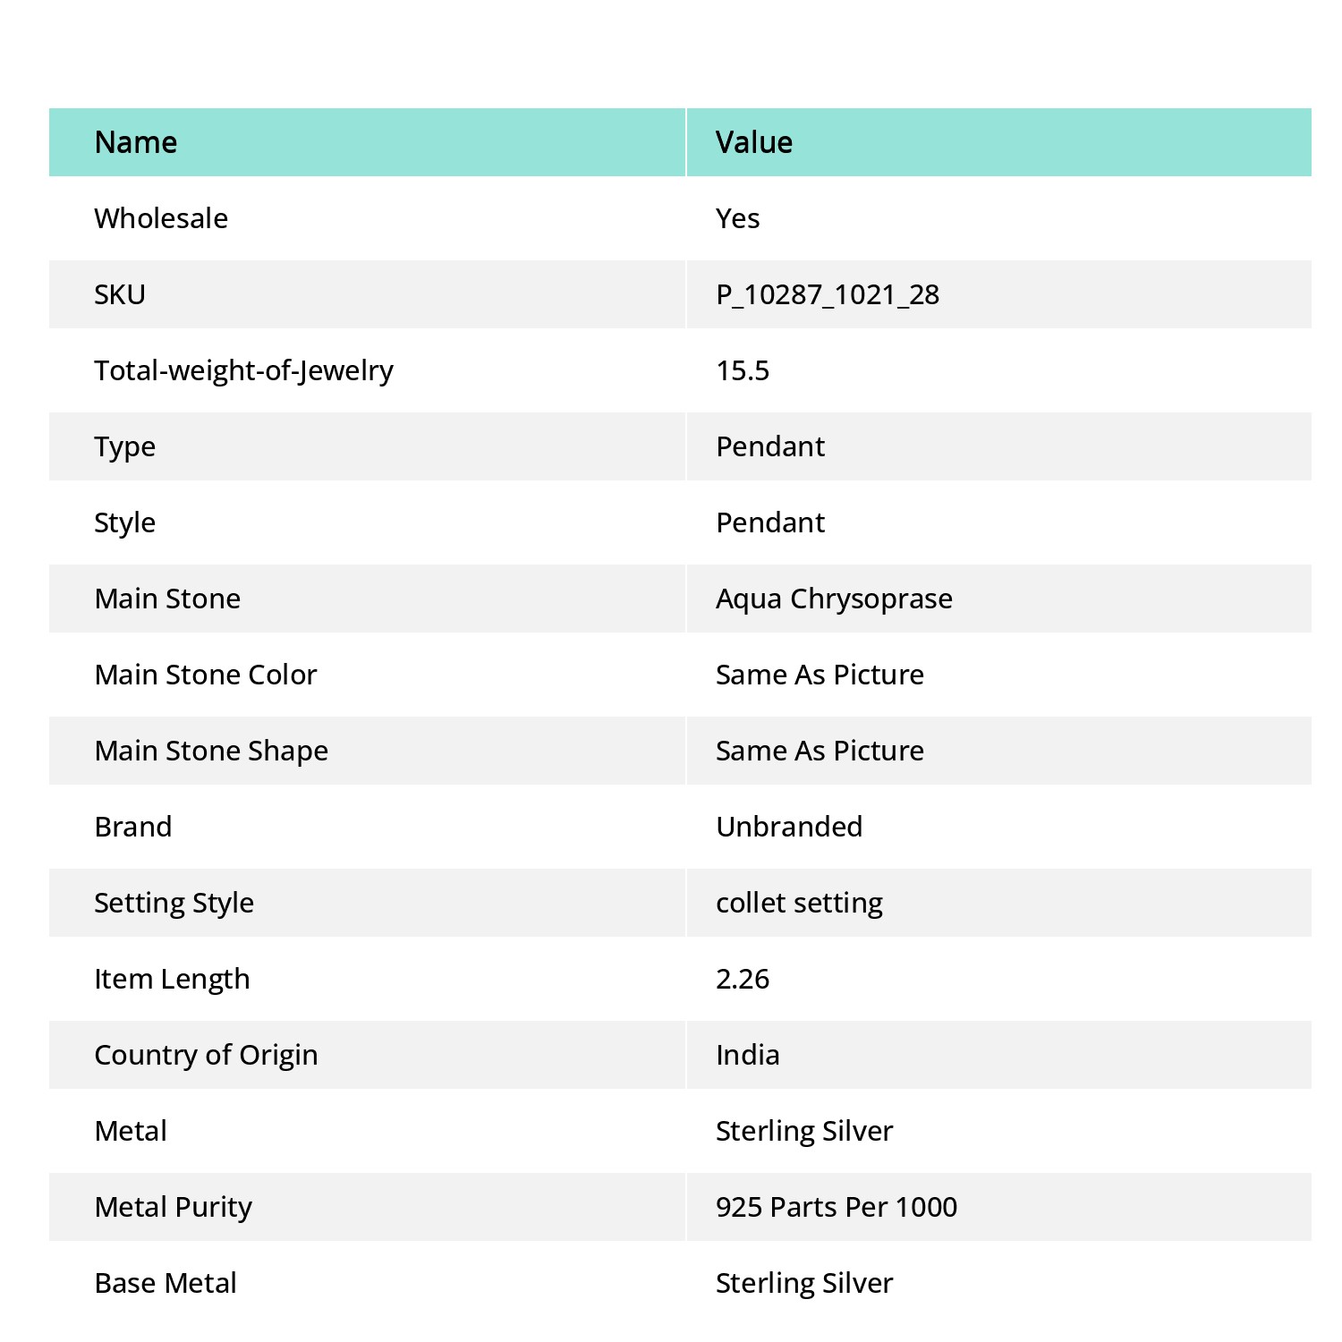Screen dimensions: 1342x1342
Task: Click the Wholesale row label
Action: [x=161, y=218]
